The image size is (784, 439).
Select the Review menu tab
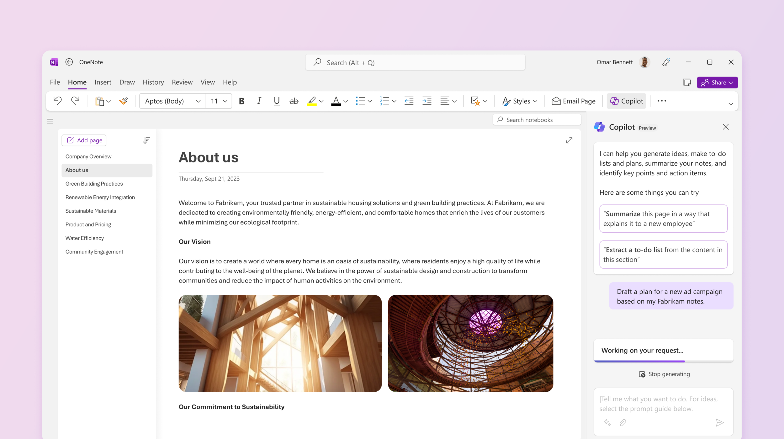click(x=182, y=82)
